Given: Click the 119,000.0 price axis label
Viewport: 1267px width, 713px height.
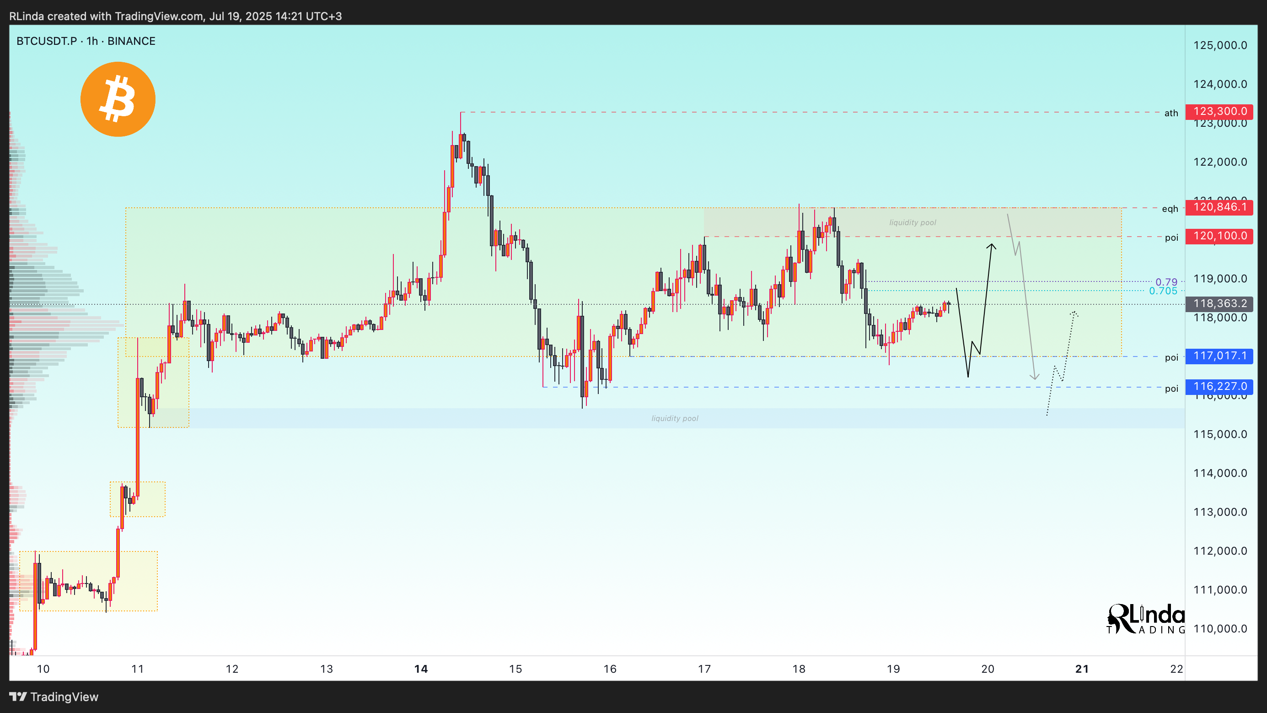Looking at the screenshot, I should [1220, 279].
